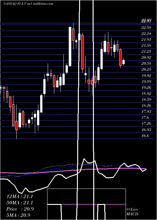This screenshot has height=220, width=157.
Task: Click the 17.26 price axis label
Action: tap(146, 124)
